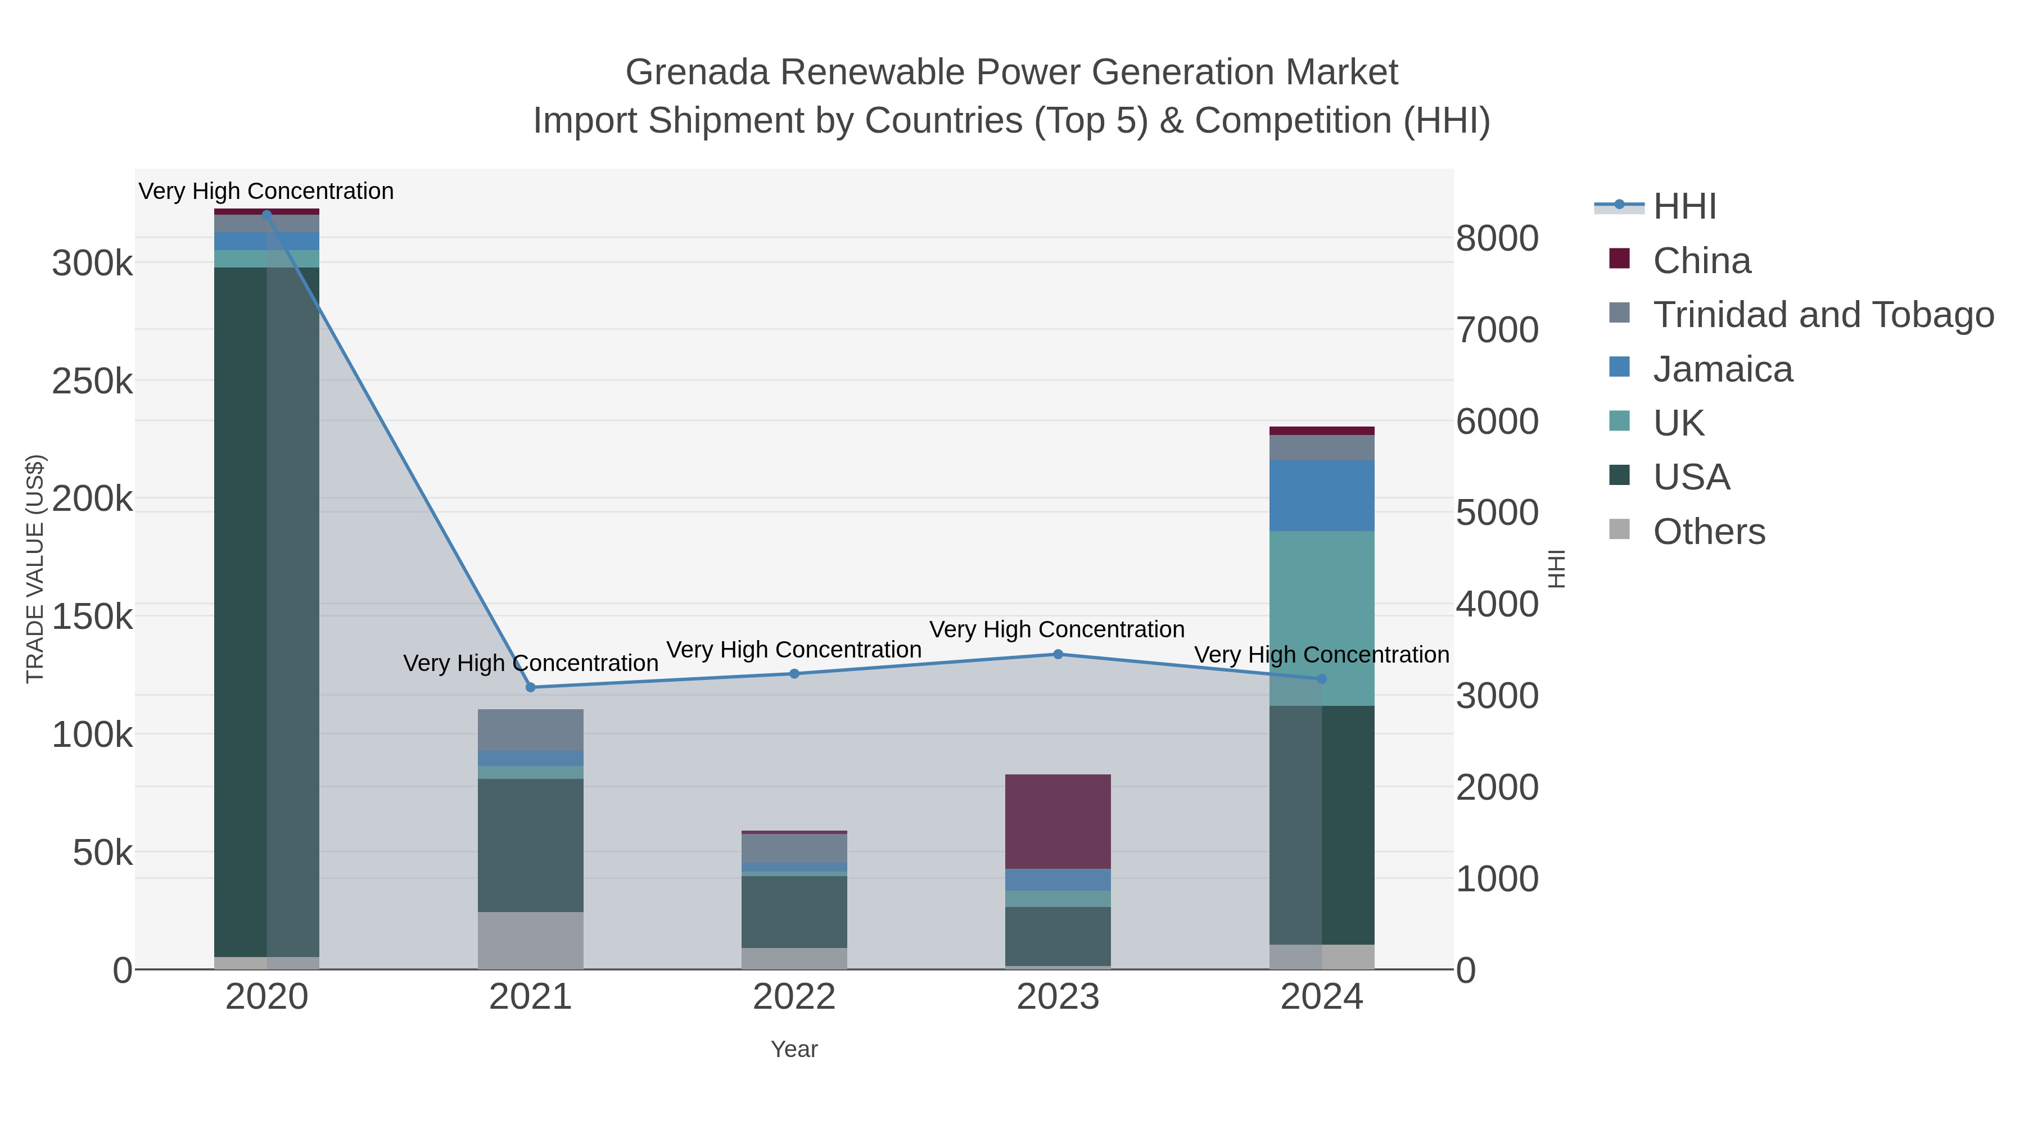Click the USA segment of 2022 bar

click(794, 912)
